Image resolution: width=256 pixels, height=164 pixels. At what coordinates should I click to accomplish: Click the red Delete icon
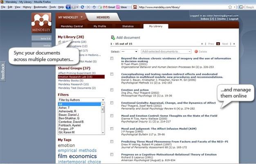196,52
